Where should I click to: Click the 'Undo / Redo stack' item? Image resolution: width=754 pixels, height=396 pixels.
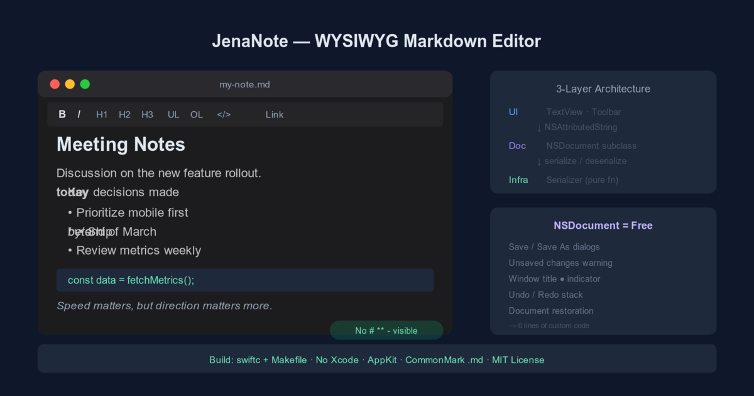click(x=545, y=295)
